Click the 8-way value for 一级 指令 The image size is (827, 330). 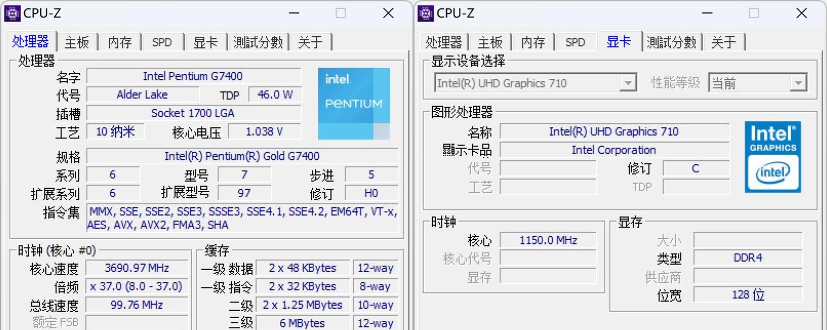(376, 287)
